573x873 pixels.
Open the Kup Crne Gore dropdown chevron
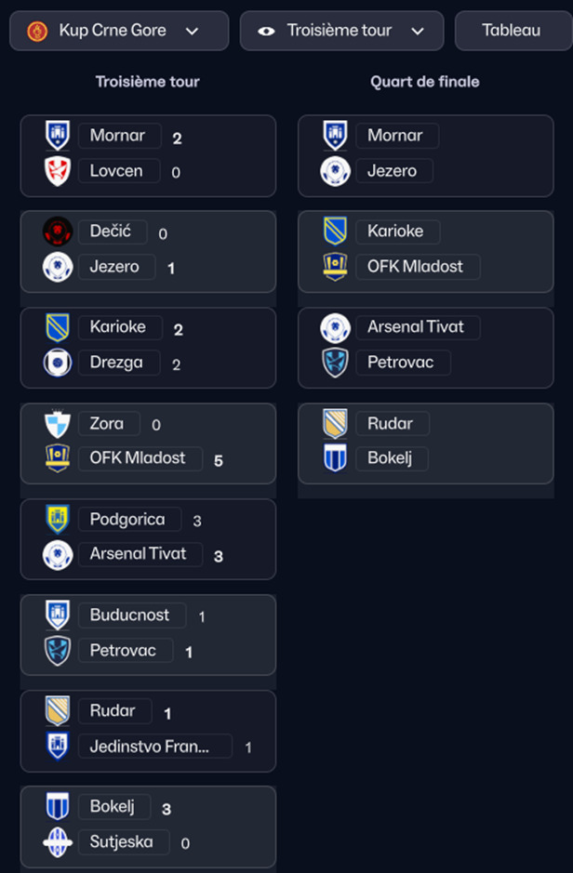[x=193, y=32]
